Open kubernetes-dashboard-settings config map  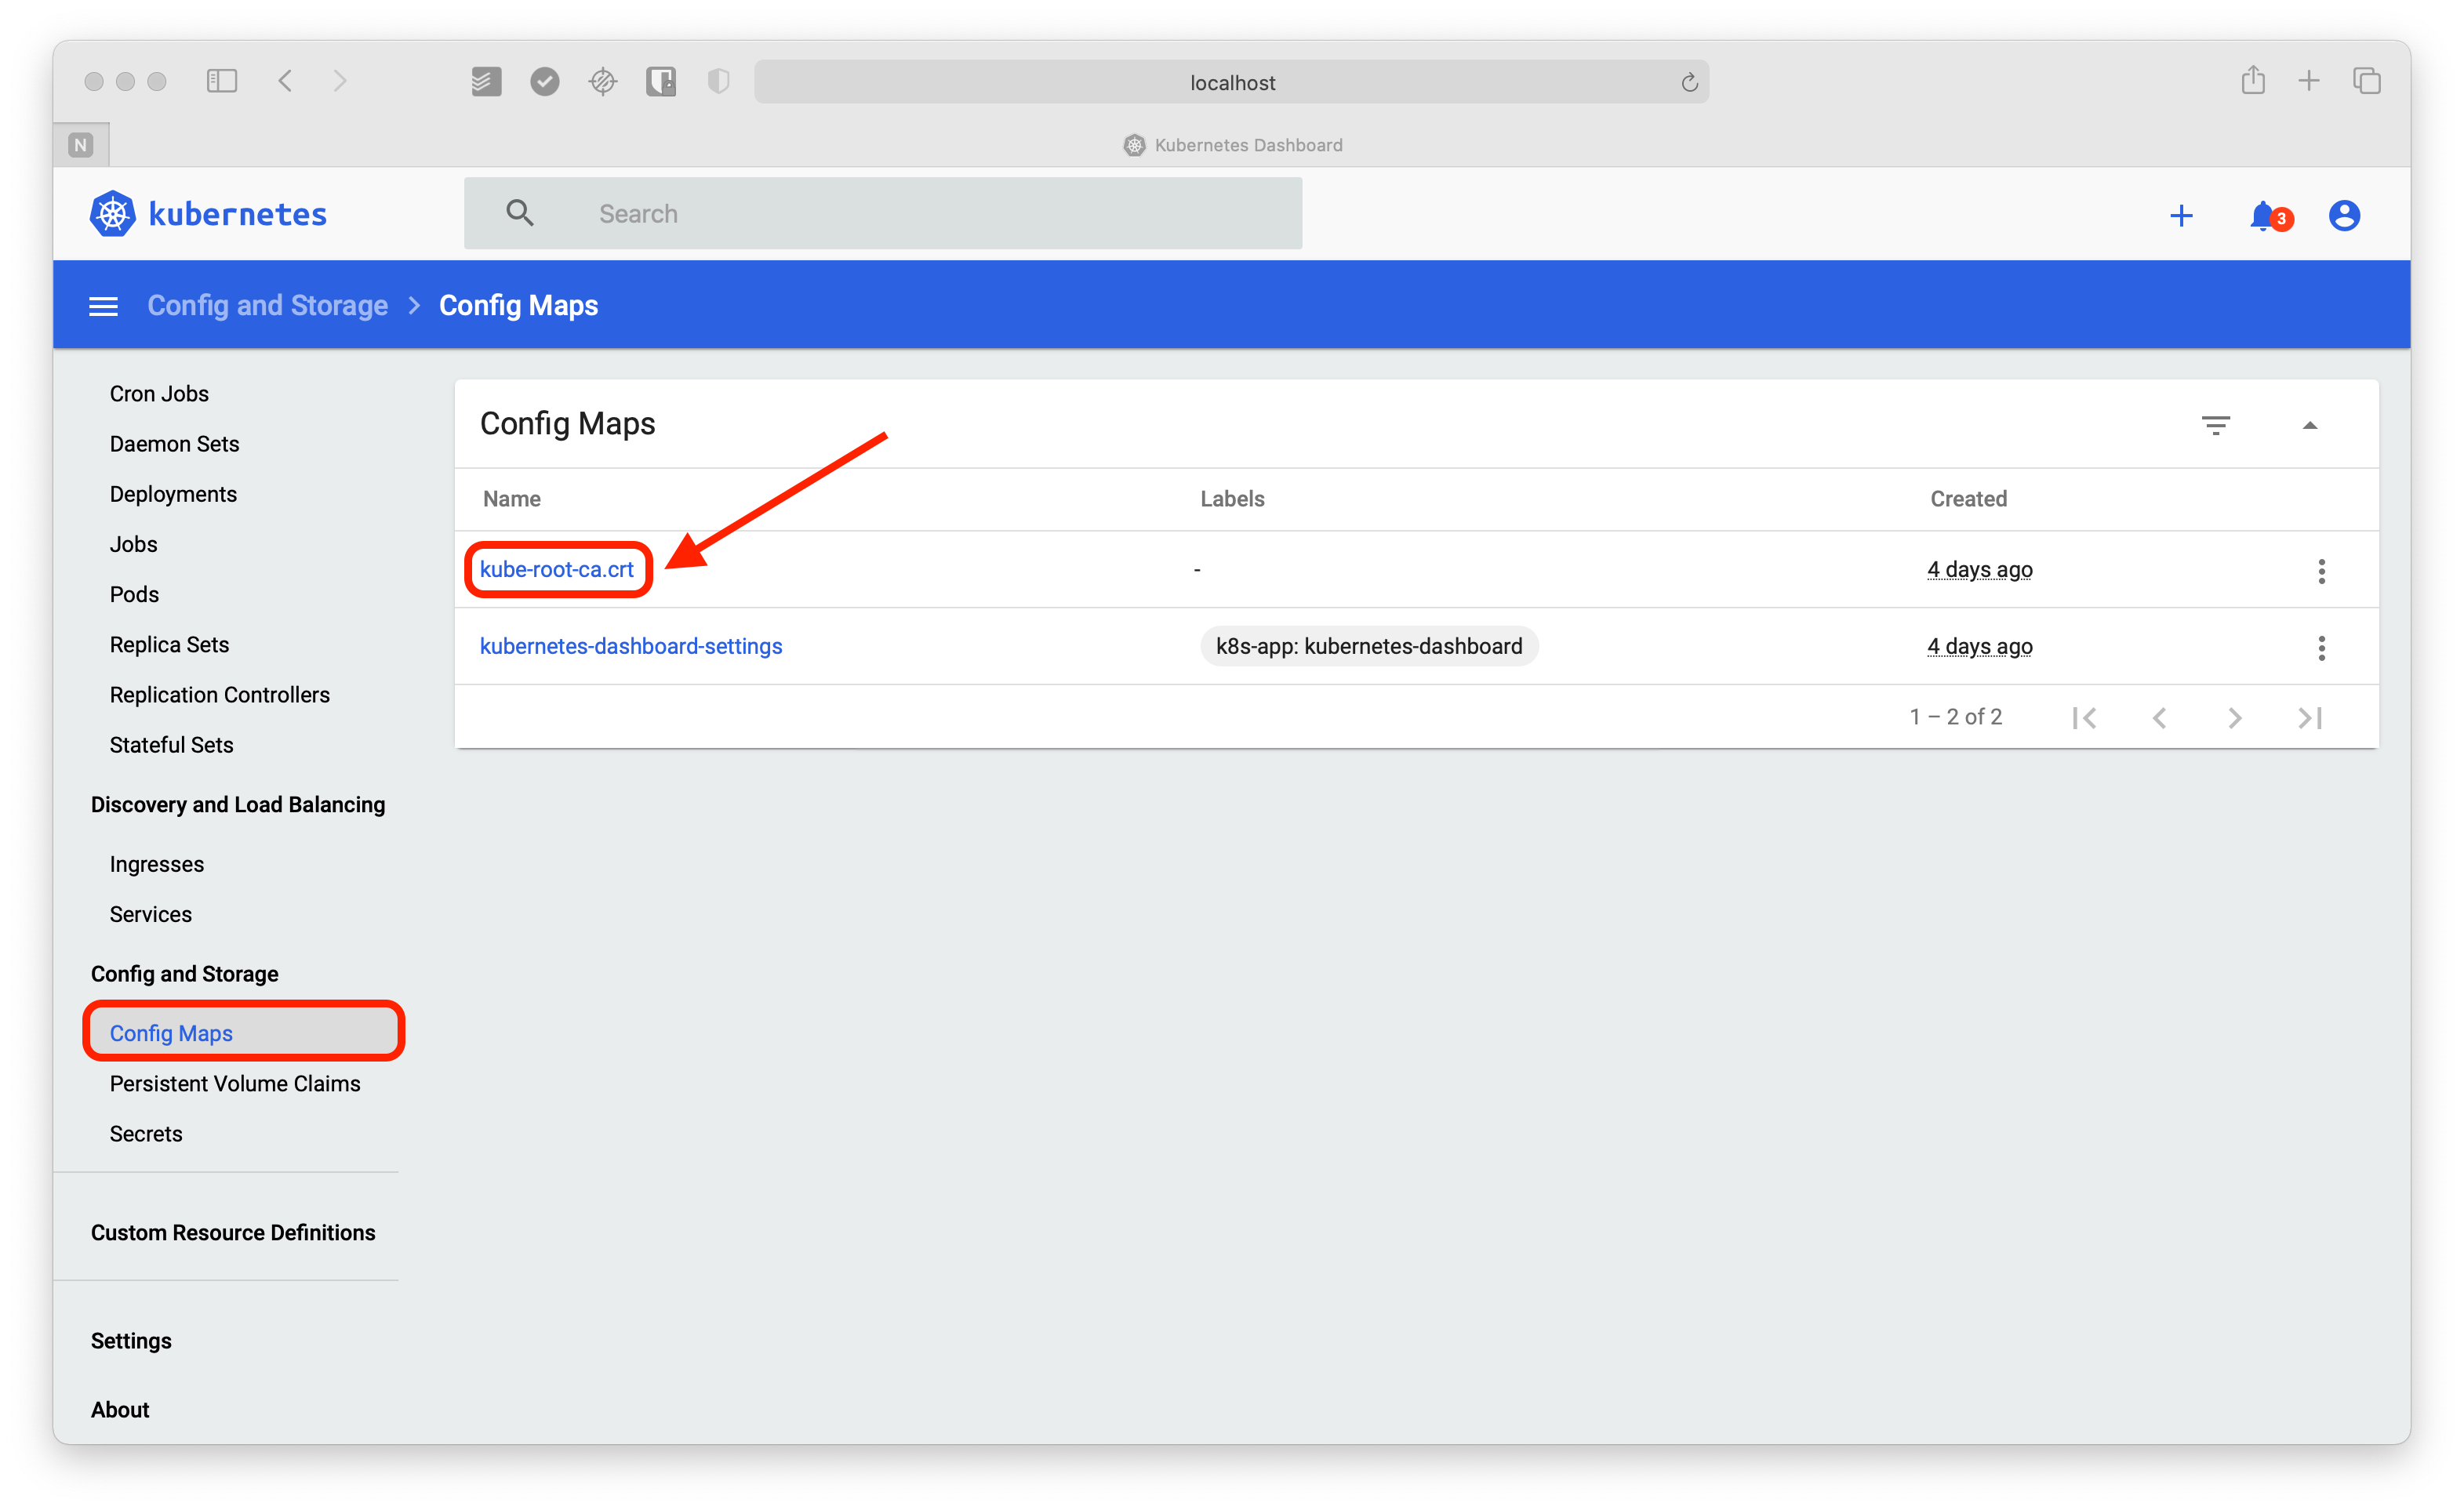pos(631,646)
